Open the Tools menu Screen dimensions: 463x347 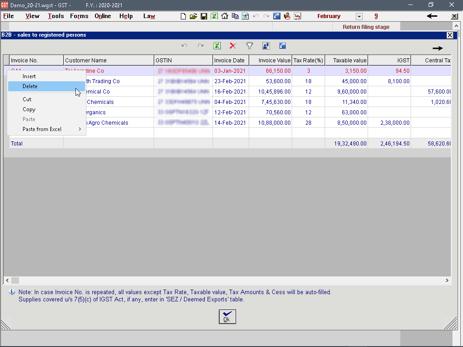56,16
